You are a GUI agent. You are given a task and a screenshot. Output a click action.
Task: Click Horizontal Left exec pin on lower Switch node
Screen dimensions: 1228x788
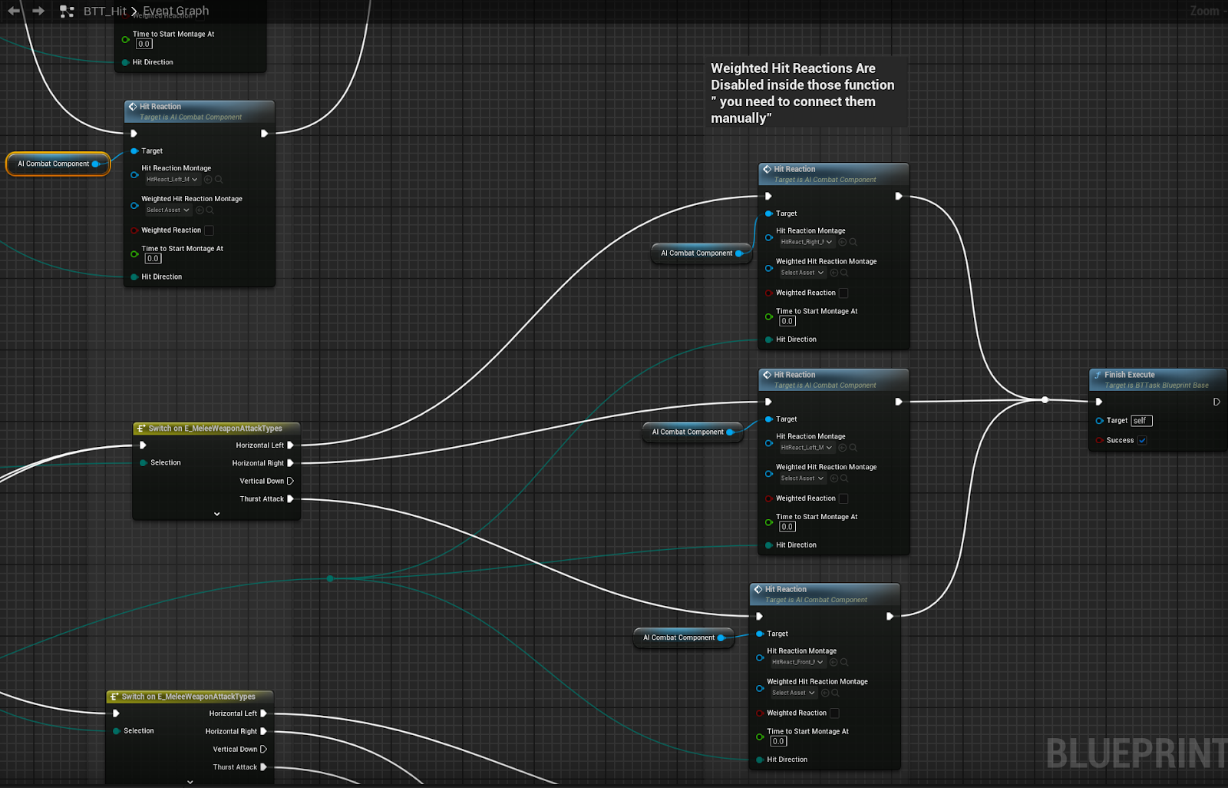tap(263, 714)
